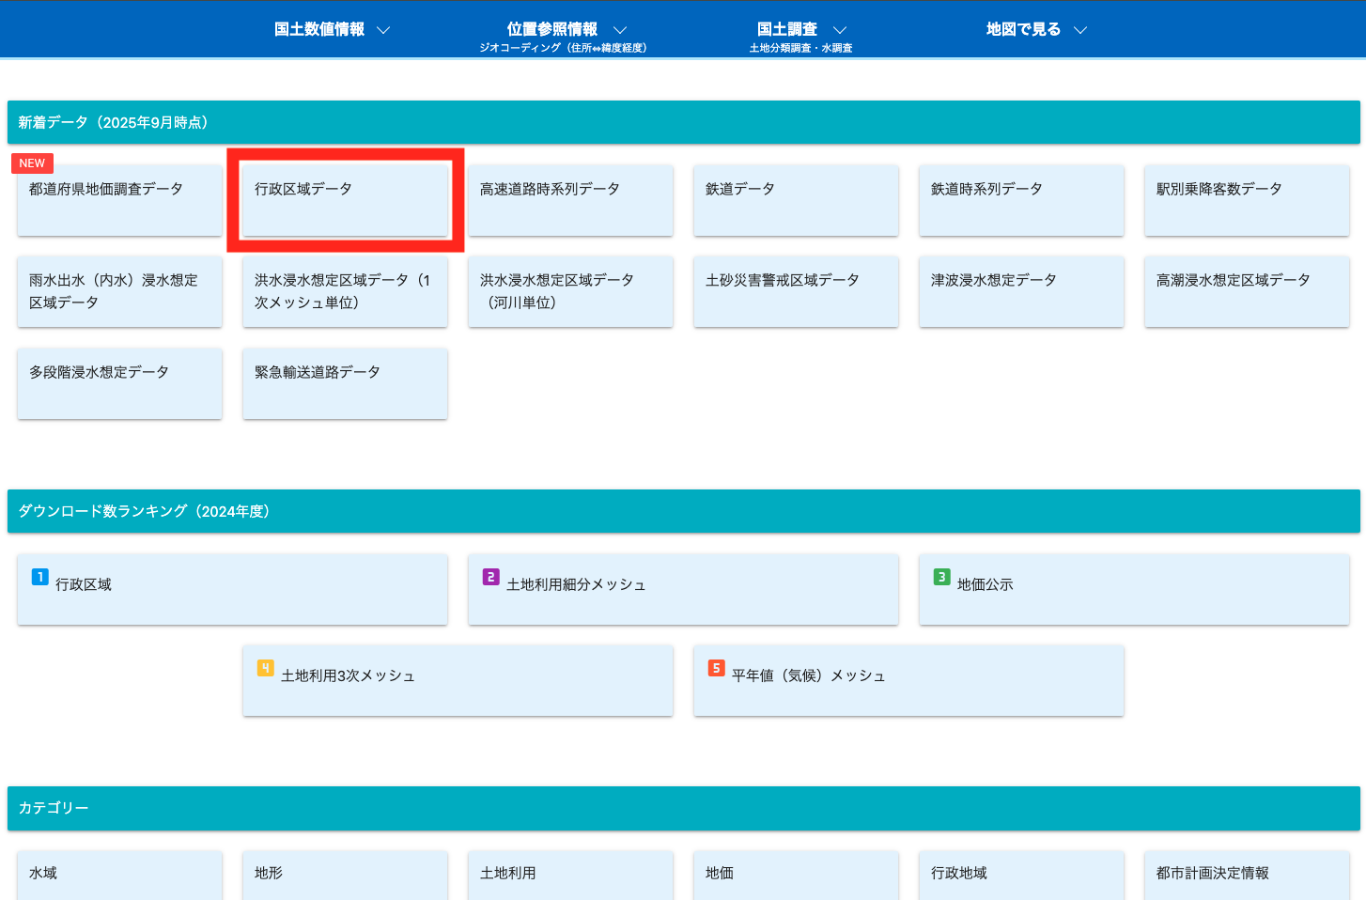Choose the 都市計画決定情報 category
Image resolution: width=1366 pixels, height=900 pixels.
pos(1247,874)
